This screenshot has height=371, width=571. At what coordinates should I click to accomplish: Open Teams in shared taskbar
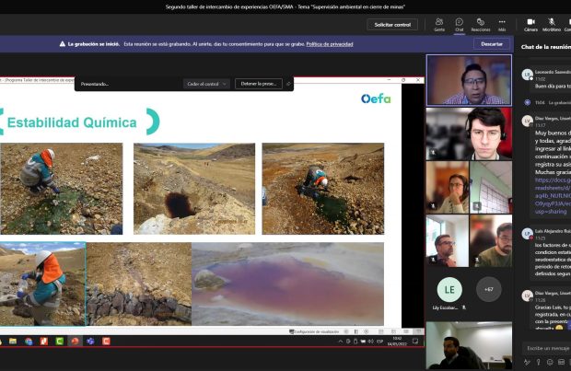tap(90, 342)
